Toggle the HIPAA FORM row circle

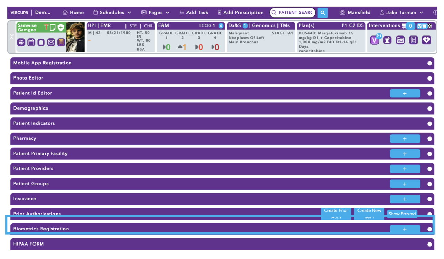(x=430, y=244)
